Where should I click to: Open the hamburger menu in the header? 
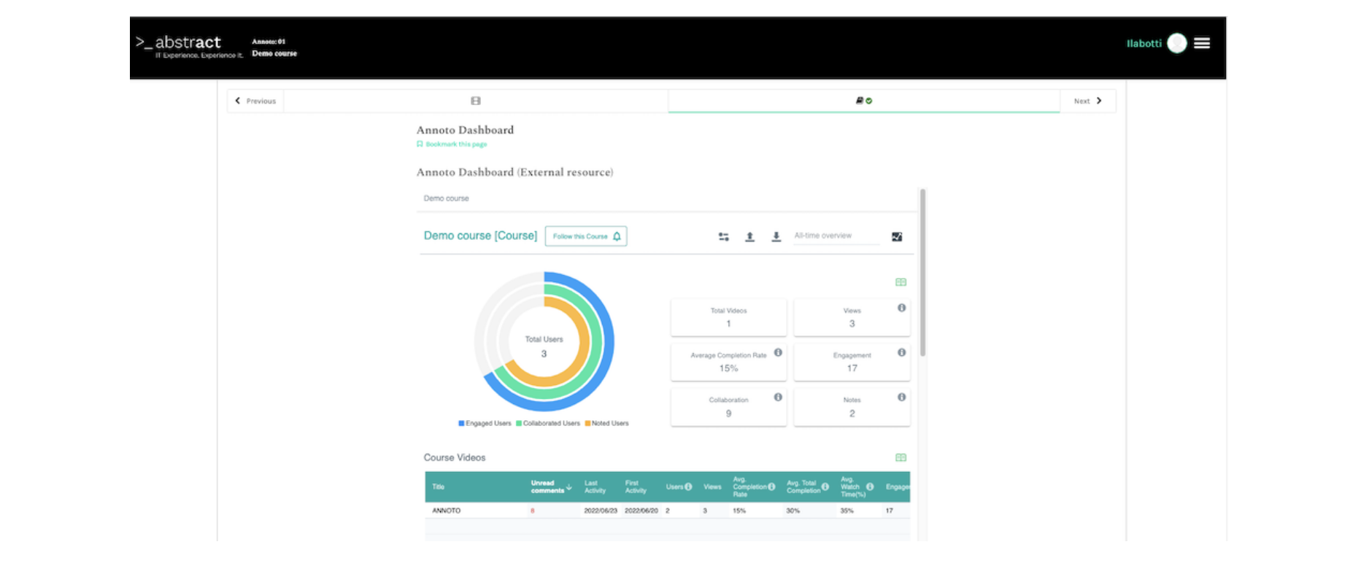pos(1202,44)
